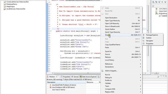Expand the Local History submenu arrow

pos(140,60)
